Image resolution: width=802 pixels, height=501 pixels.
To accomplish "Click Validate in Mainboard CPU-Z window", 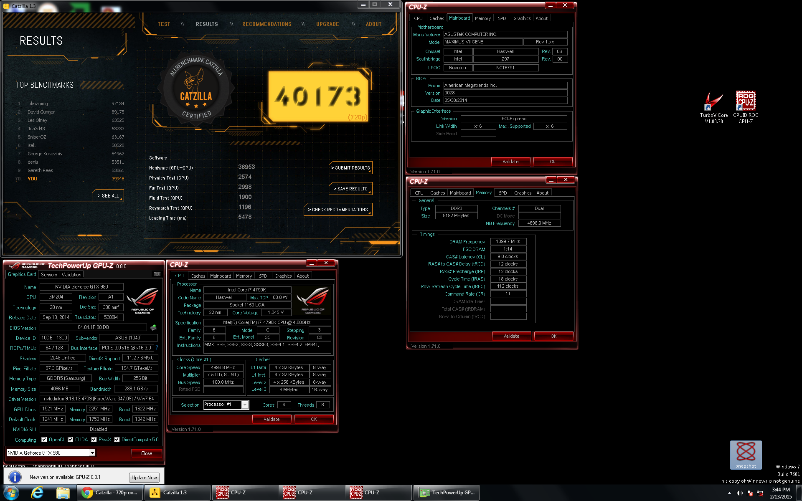I will pyautogui.click(x=510, y=162).
